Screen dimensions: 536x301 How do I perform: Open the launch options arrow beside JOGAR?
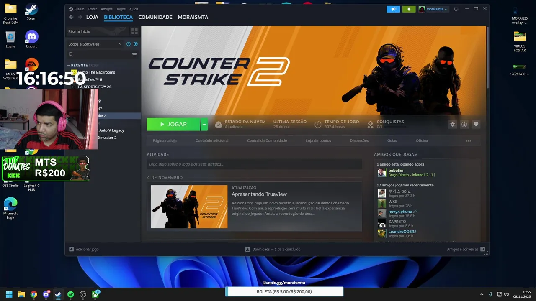204,124
